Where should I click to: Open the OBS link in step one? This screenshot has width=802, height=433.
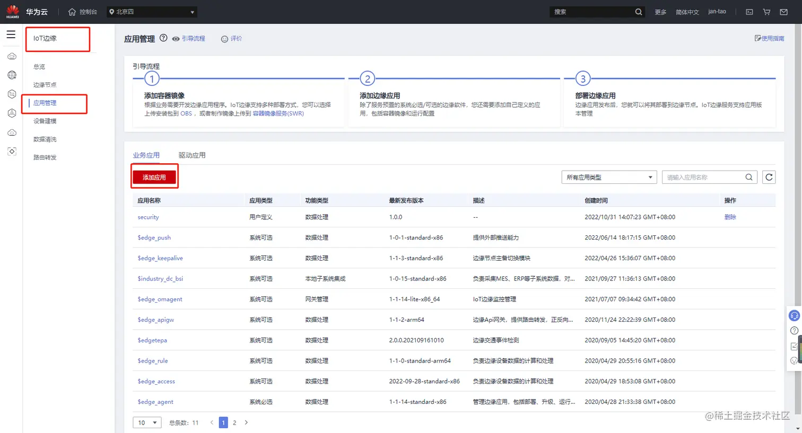[186, 113]
